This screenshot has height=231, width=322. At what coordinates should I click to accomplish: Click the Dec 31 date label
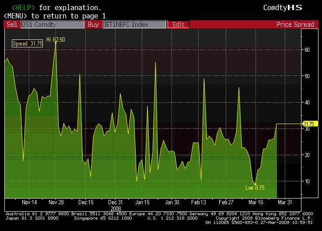click(x=115, y=202)
